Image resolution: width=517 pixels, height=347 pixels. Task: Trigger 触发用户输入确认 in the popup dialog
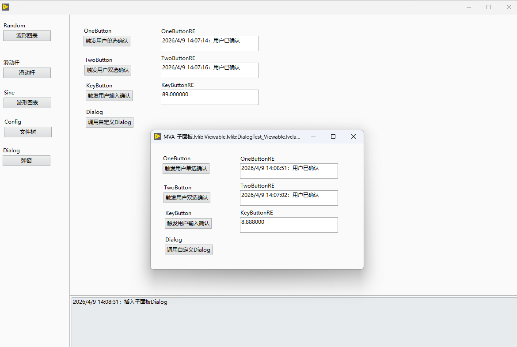(x=188, y=223)
